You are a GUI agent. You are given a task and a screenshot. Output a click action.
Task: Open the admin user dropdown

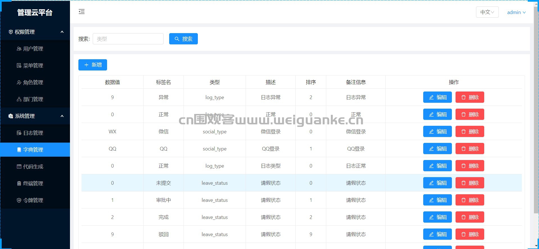click(516, 12)
